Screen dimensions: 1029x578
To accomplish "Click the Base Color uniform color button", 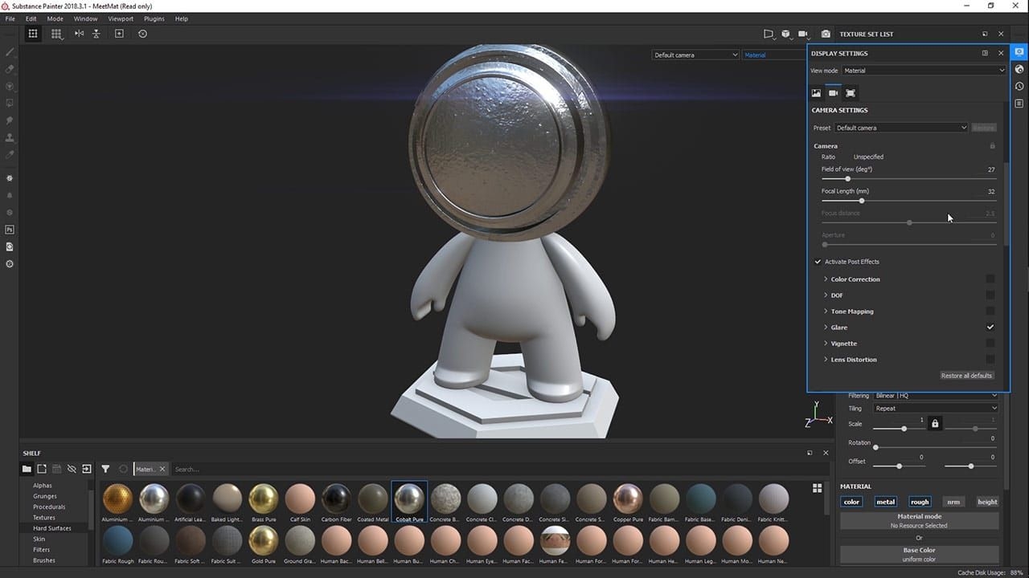I will click(920, 554).
